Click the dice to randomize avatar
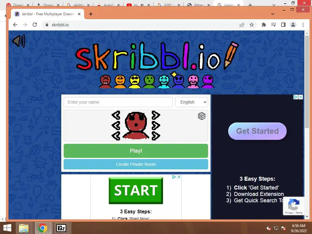312x234 pixels. point(202,116)
